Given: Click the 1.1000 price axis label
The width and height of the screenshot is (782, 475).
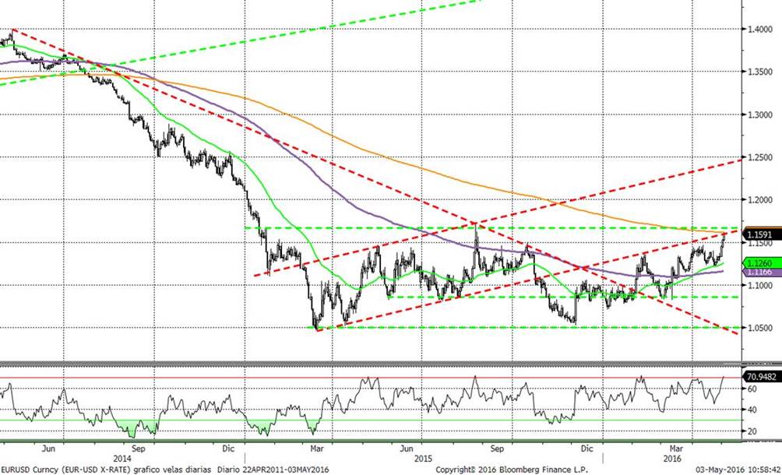Looking at the screenshot, I should tap(760, 286).
